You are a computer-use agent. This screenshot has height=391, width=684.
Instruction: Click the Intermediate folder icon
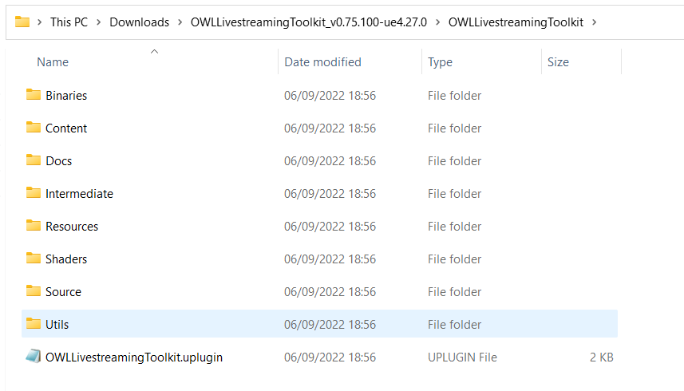click(x=34, y=192)
